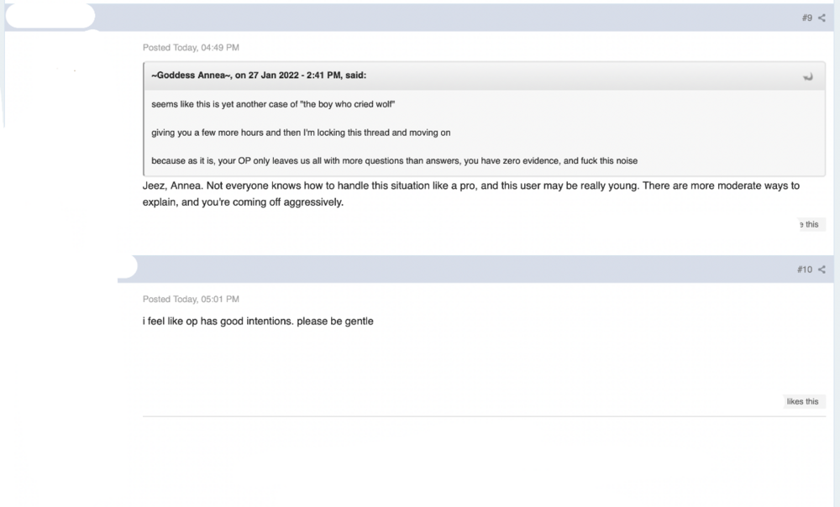The height and width of the screenshot is (507, 840).
Task: Click the blue header bar of post #10
Action: coord(475,269)
